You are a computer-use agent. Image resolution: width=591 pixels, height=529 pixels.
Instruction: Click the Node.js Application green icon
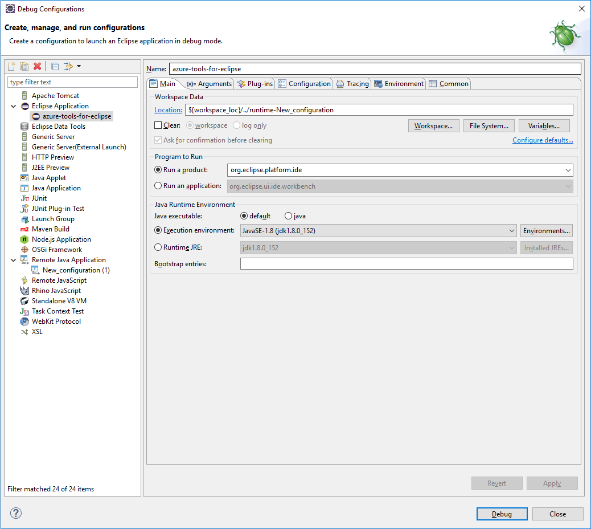point(24,239)
